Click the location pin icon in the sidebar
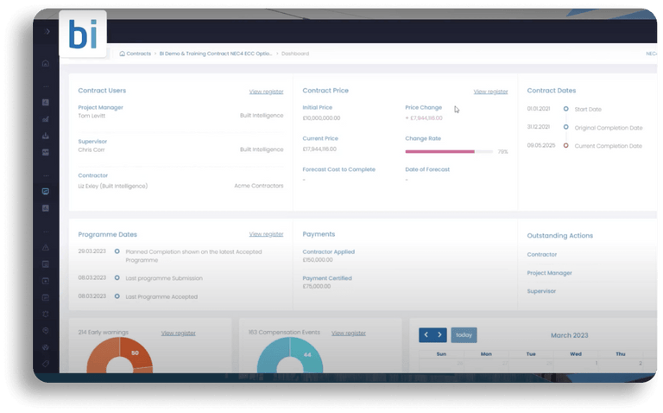 [x=46, y=330]
